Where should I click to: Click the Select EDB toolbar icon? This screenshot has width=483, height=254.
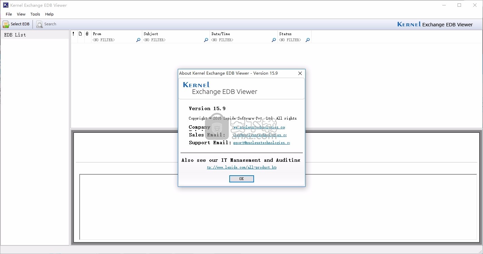(6, 24)
